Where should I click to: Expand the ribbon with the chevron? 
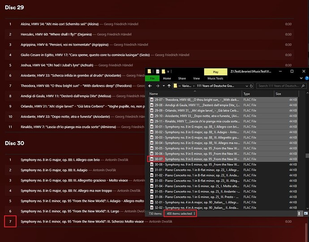click(x=301, y=78)
